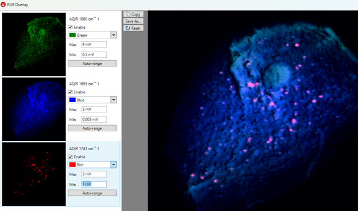This screenshot has width=358, height=211.
Task: Click Auto-range for the 1655 channel
Action: coord(92,128)
